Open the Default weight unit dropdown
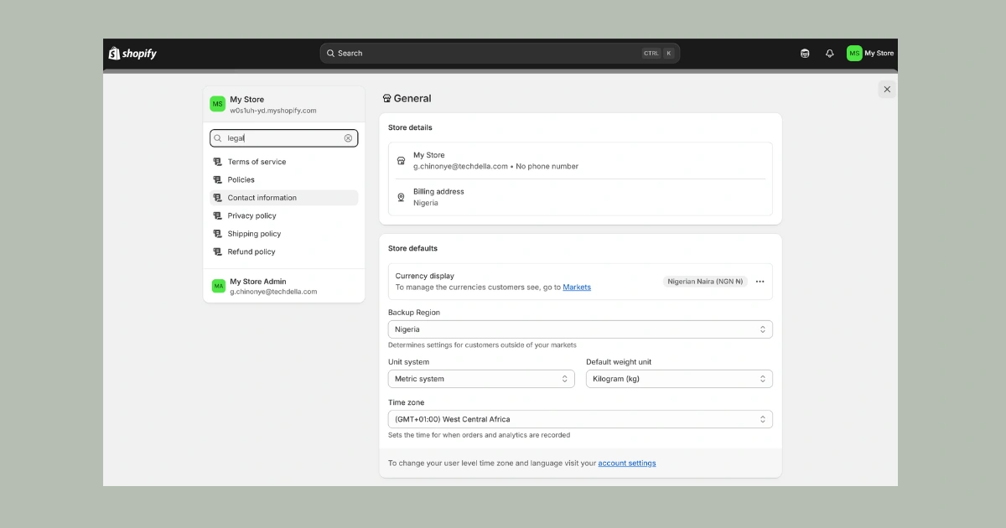The image size is (1006, 528). click(678, 379)
